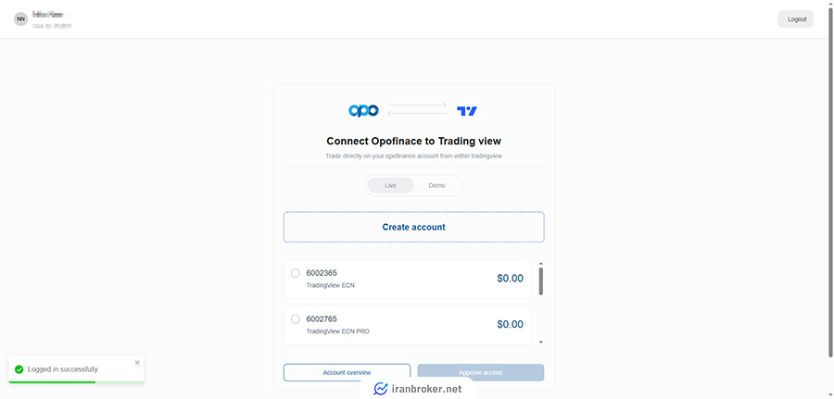
Task: Click the TradingView logo icon
Action: tap(467, 111)
